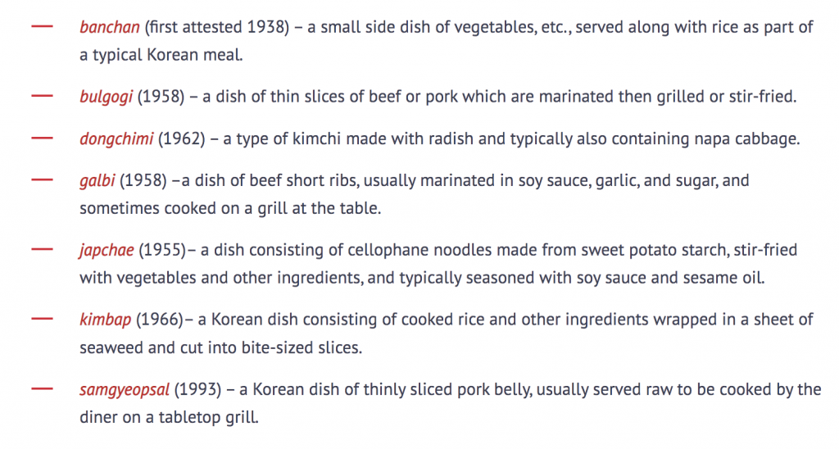Screen dimensions: 839x449
Task: Click the red dash next to japchae
Action: tap(43, 249)
